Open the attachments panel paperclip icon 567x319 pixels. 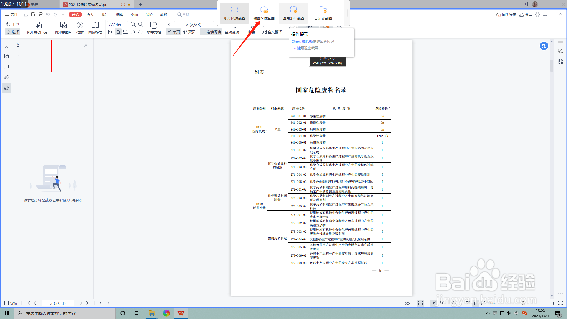click(x=6, y=77)
